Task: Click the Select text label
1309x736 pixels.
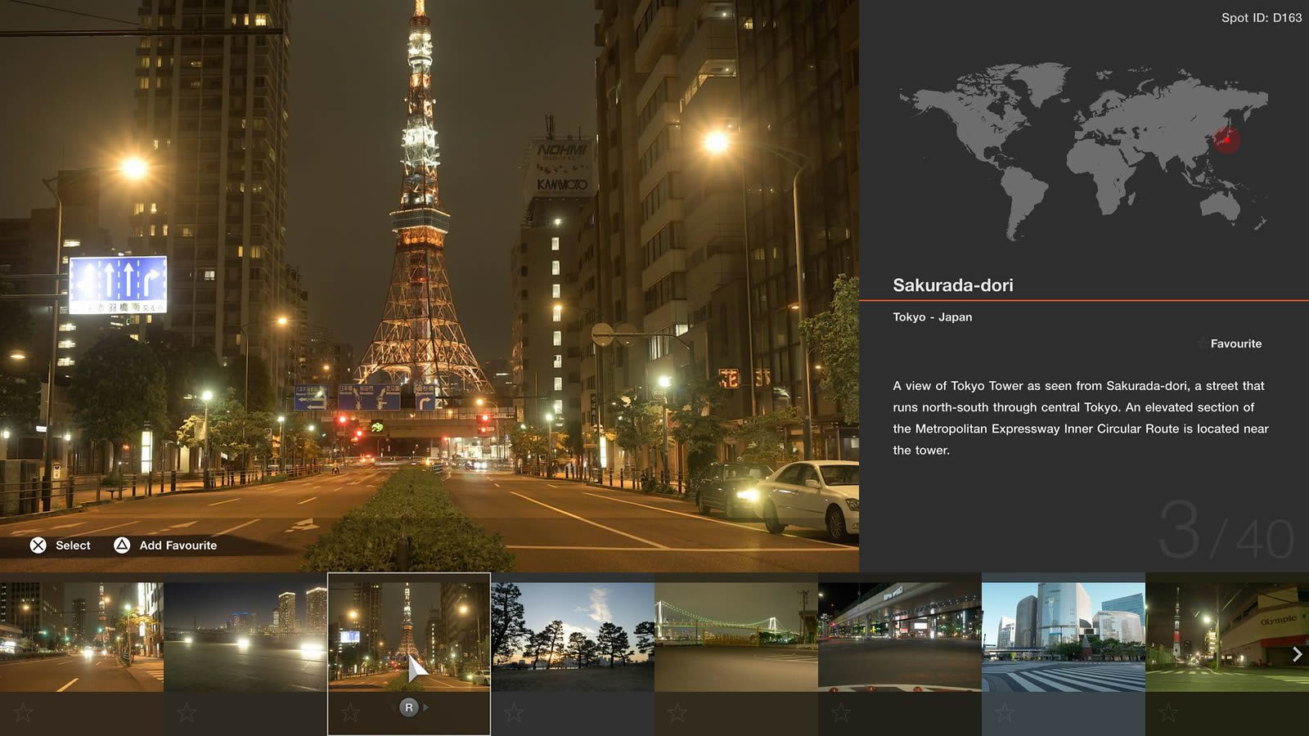Action: [x=73, y=545]
